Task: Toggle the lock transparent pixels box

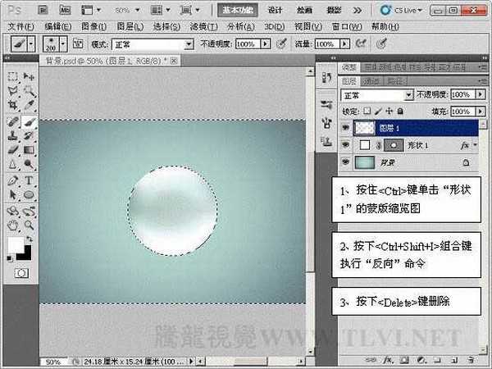Action: (367, 111)
